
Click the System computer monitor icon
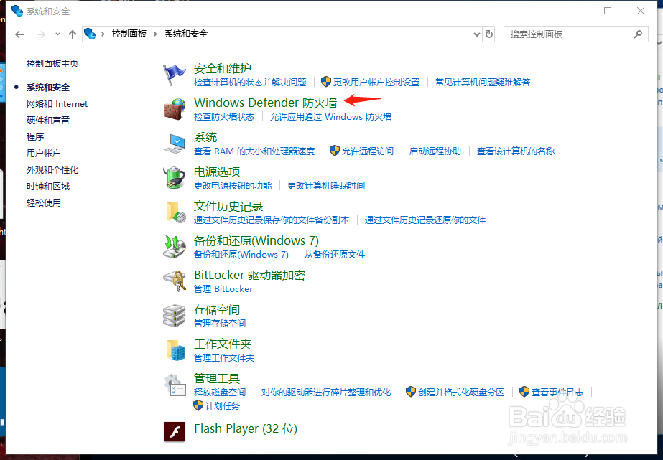pos(175,144)
